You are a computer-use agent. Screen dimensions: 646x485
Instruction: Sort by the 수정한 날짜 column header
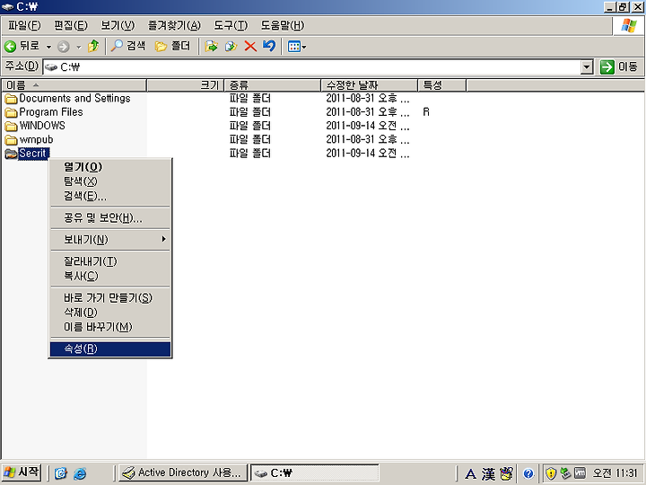[x=369, y=85]
